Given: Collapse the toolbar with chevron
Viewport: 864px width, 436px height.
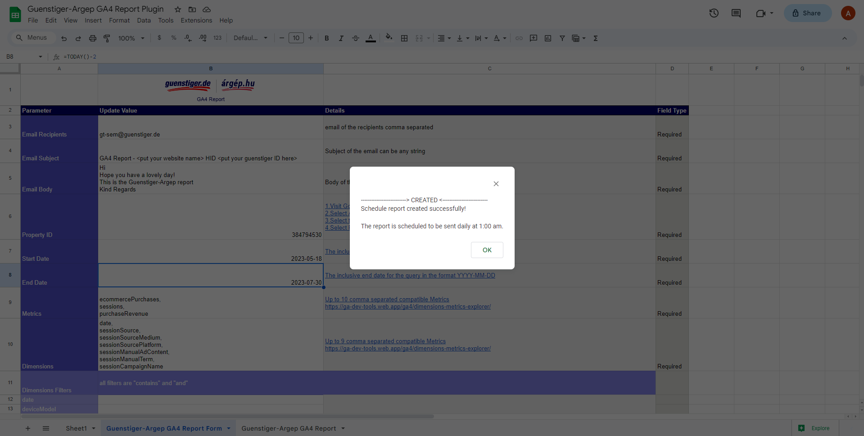Looking at the screenshot, I should pos(845,38).
